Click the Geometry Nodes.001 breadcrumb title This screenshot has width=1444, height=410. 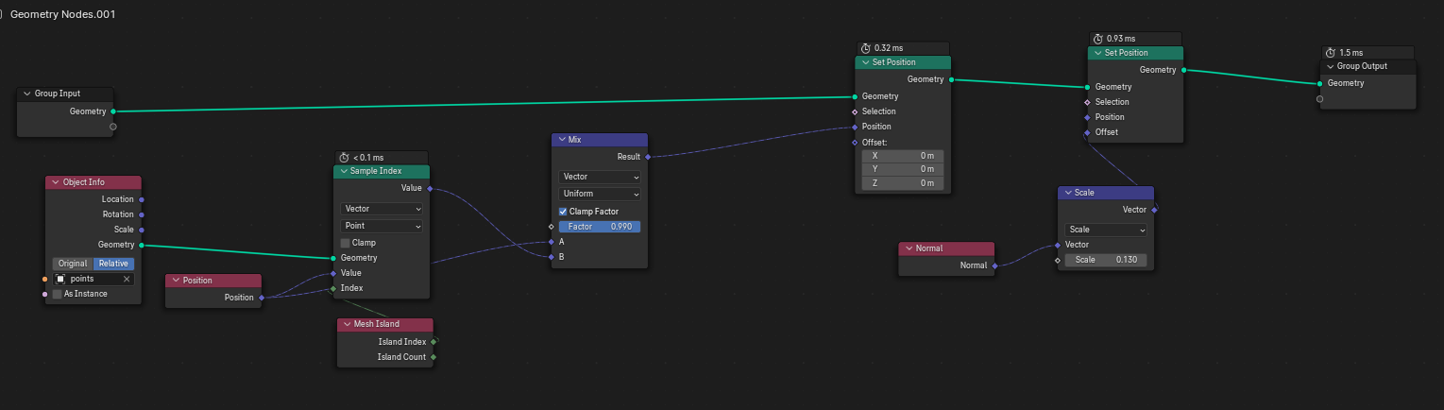click(x=62, y=14)
